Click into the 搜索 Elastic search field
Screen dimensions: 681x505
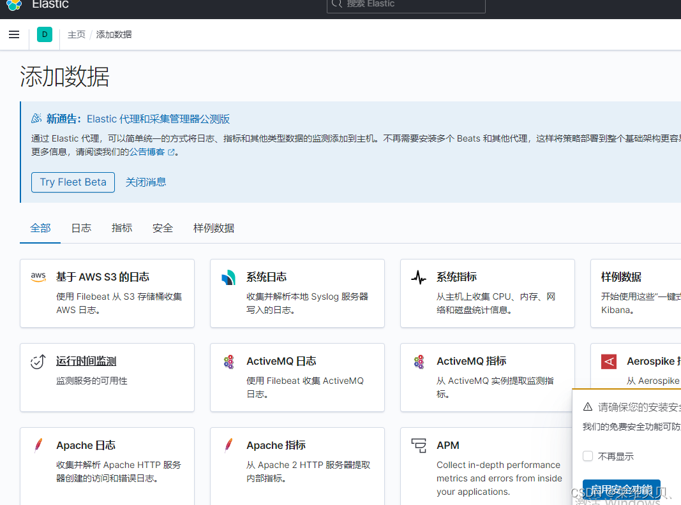tap(406, 4)
